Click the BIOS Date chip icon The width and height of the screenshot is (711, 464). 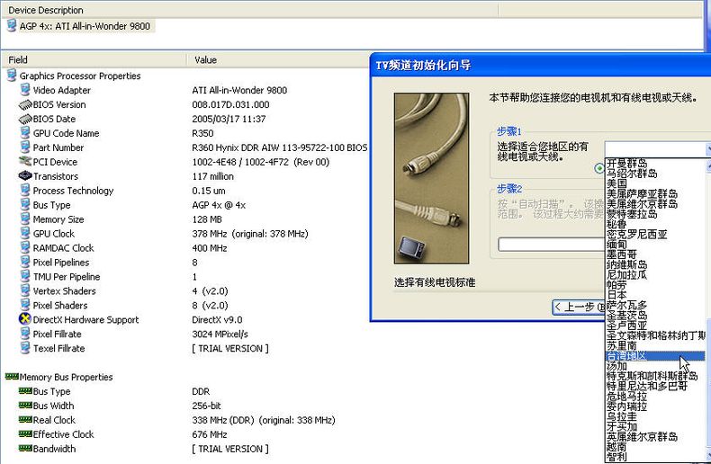point(25,119)
